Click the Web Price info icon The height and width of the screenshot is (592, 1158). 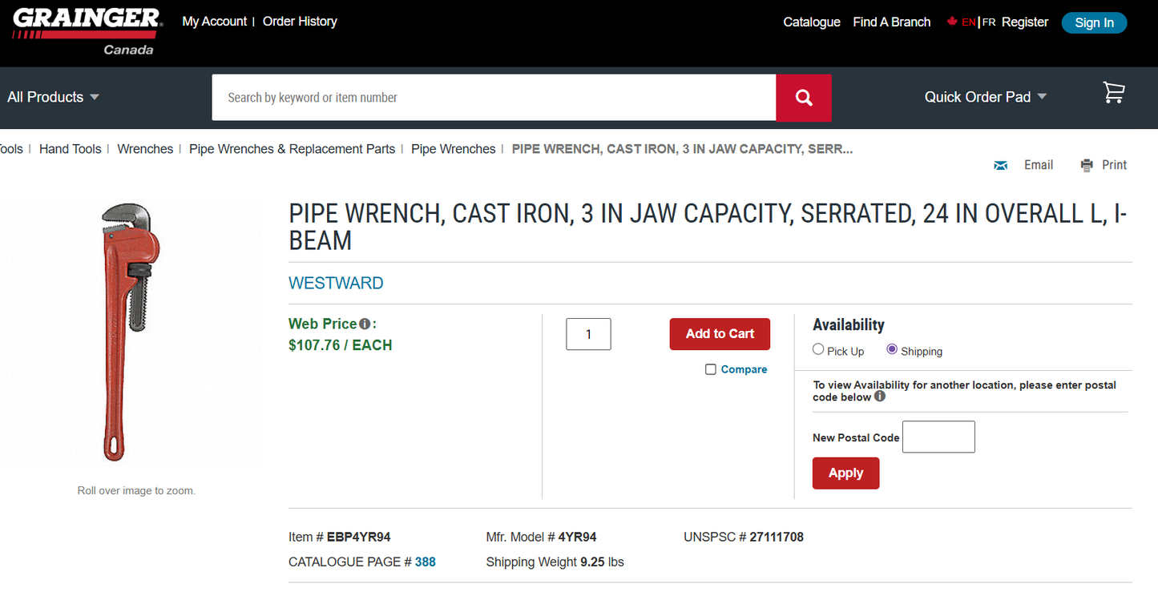pyautogui.click(x=365, y=324)
